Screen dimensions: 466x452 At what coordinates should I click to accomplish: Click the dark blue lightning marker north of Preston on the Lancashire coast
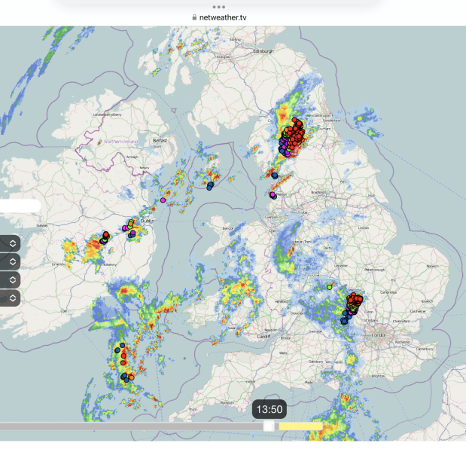[275, 176]
